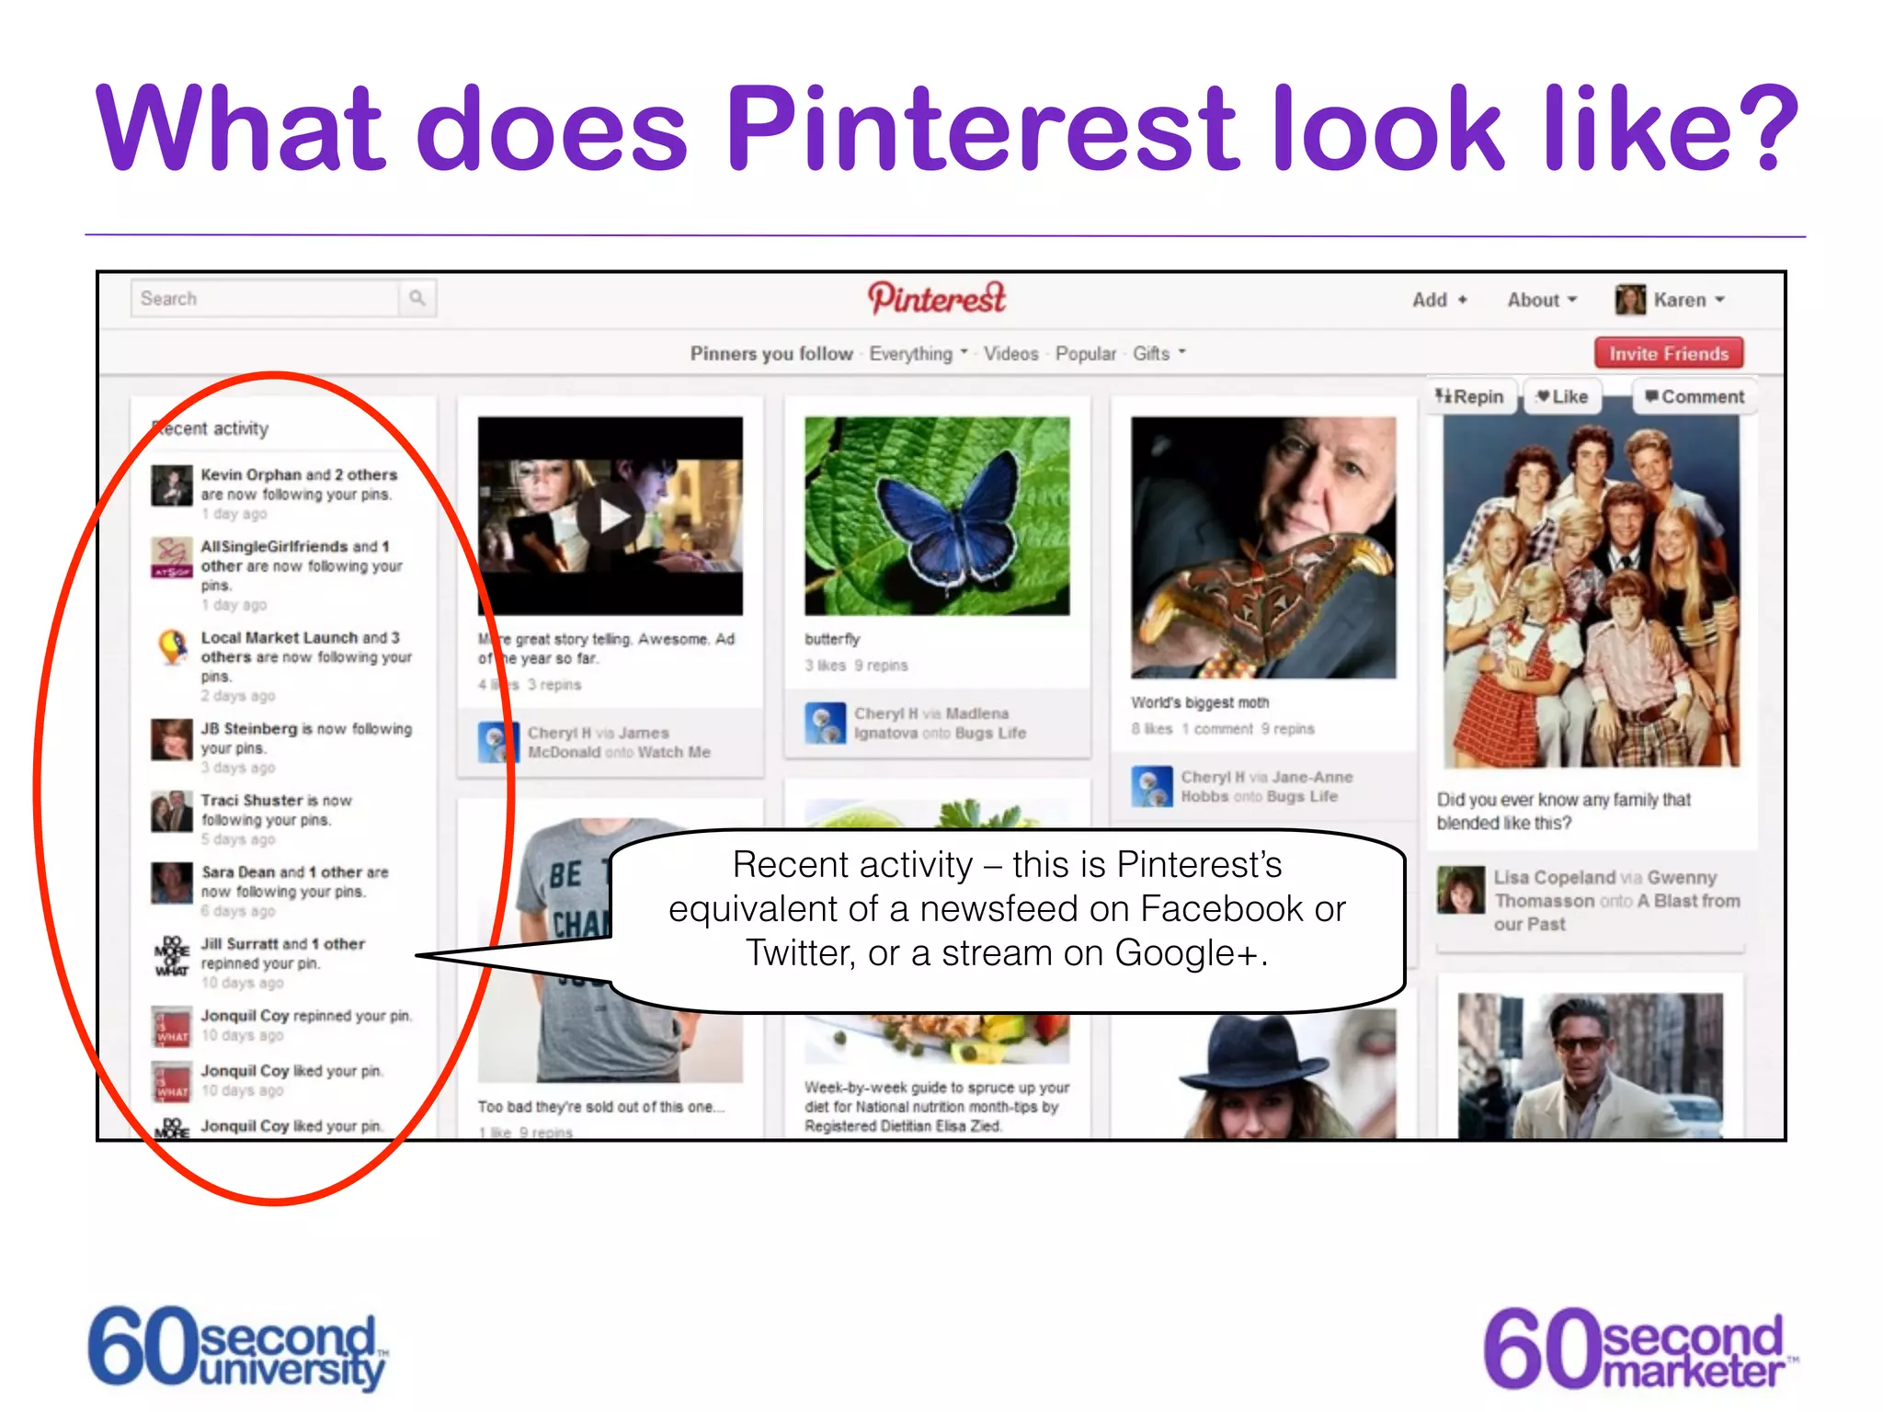The image size is (1883, 1412).
Task: Open Kevin Orphan's profile link
Action: 251,474
